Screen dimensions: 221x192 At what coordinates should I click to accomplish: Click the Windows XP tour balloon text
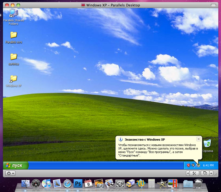tap(158, 150)
